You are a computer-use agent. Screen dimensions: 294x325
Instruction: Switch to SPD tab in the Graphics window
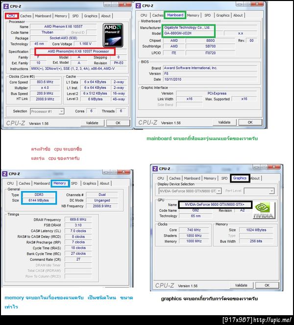[x=224, y=178]
